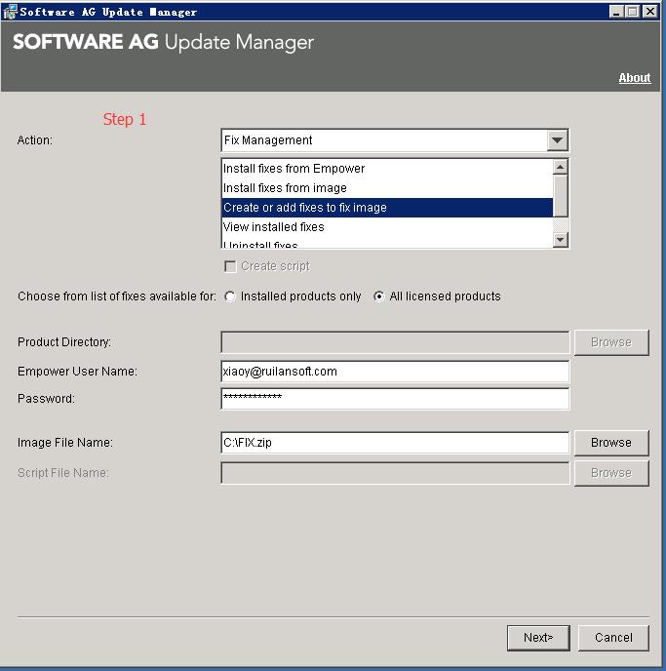Open the About link
This screenshot has height=671, width=666.
coord(635,78)
